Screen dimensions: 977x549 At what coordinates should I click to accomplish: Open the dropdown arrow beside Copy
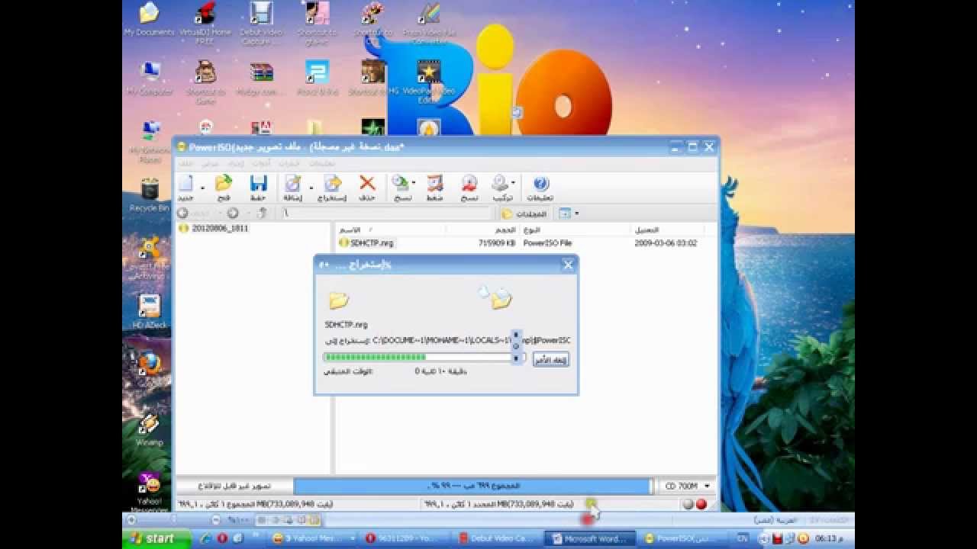(414, 184)
